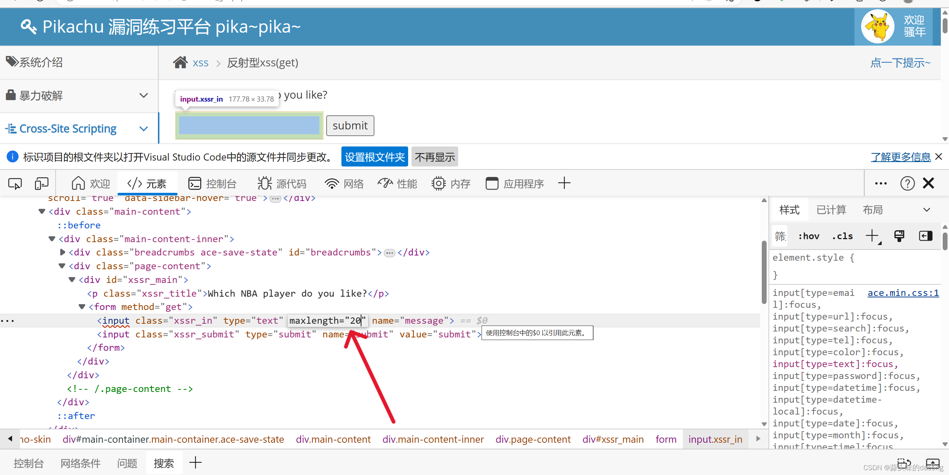Collapse the form method="get" node
This screenshot has height=475, width=949.
pos(82,307)
